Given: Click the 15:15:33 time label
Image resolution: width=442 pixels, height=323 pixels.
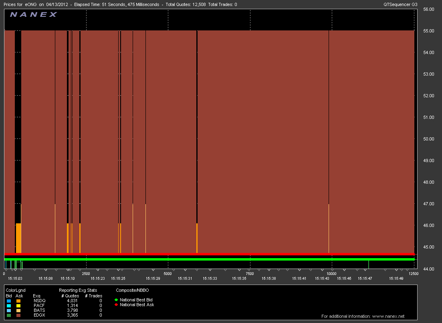Looking at the screenshot, I should point(210,279).
